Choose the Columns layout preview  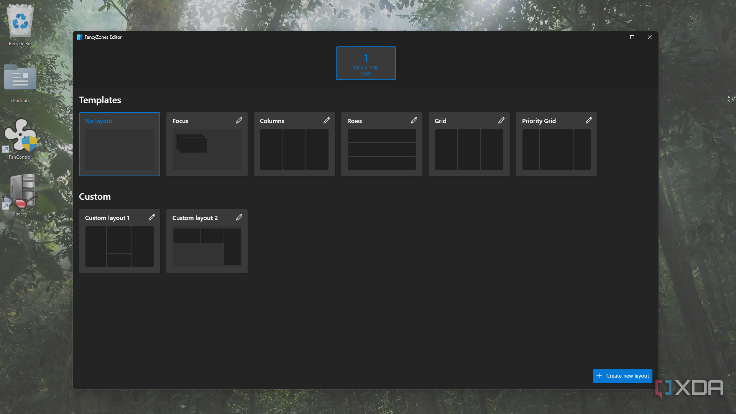(294, 149)
